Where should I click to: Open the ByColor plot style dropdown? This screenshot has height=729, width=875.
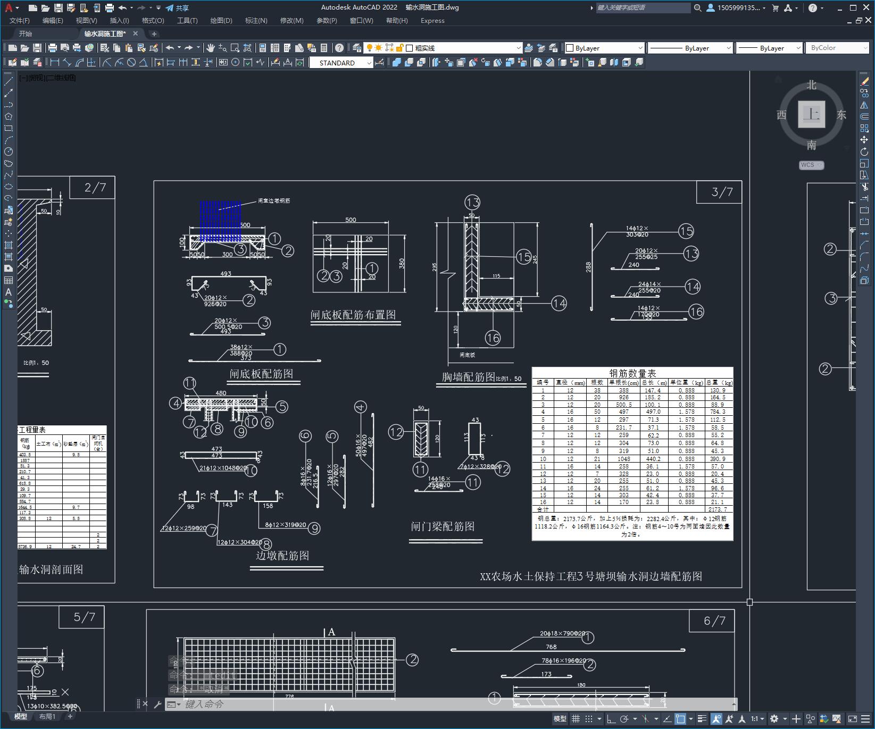point(837,48)
